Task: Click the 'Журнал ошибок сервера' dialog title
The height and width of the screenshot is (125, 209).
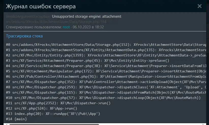Action: [x=41, y=6]
